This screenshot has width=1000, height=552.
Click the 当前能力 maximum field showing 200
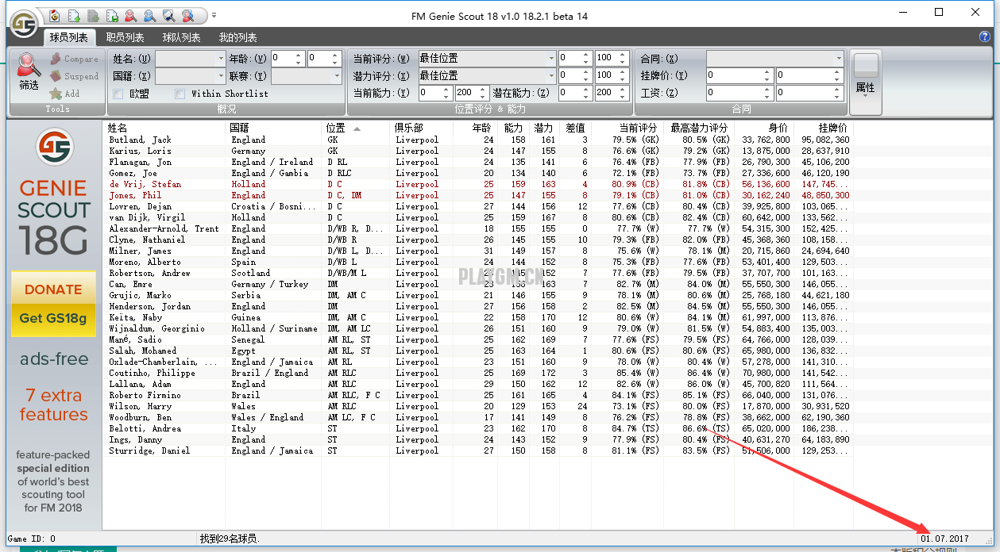coord(465,93)
